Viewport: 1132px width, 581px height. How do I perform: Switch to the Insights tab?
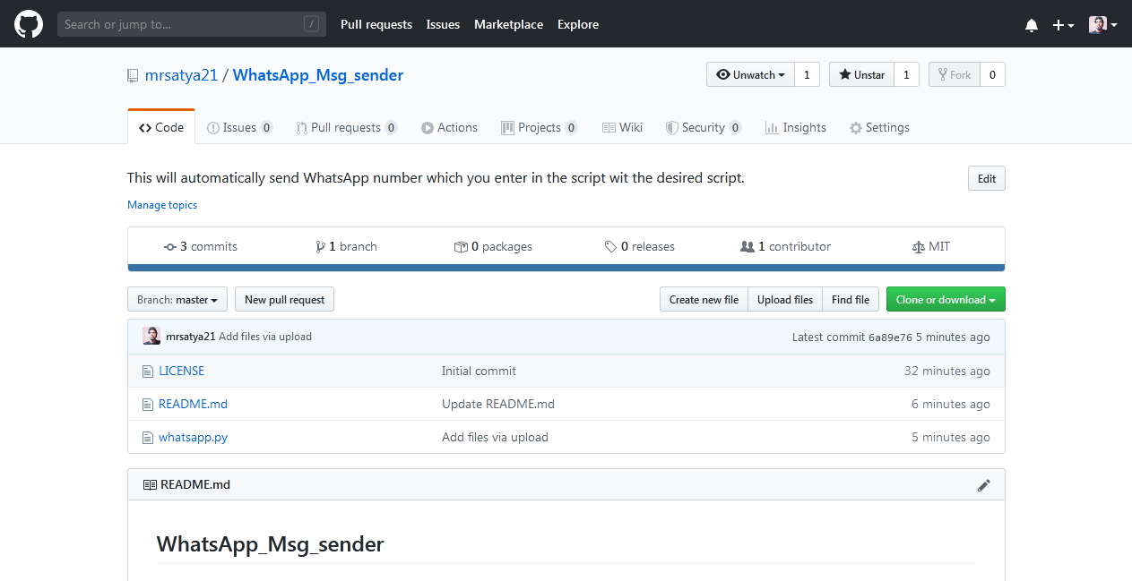pyautogui.click(x=795, y=128)
